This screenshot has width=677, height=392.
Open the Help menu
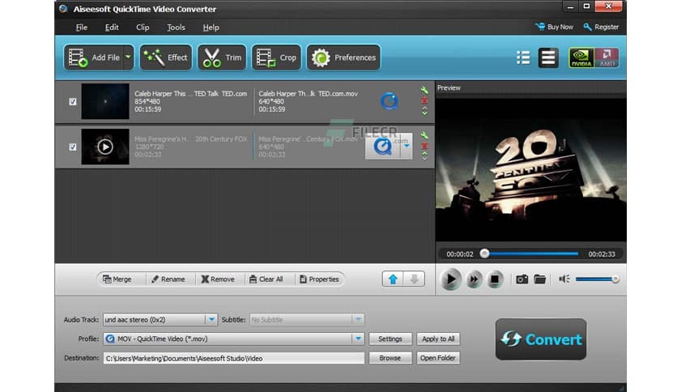coord(211,28)
